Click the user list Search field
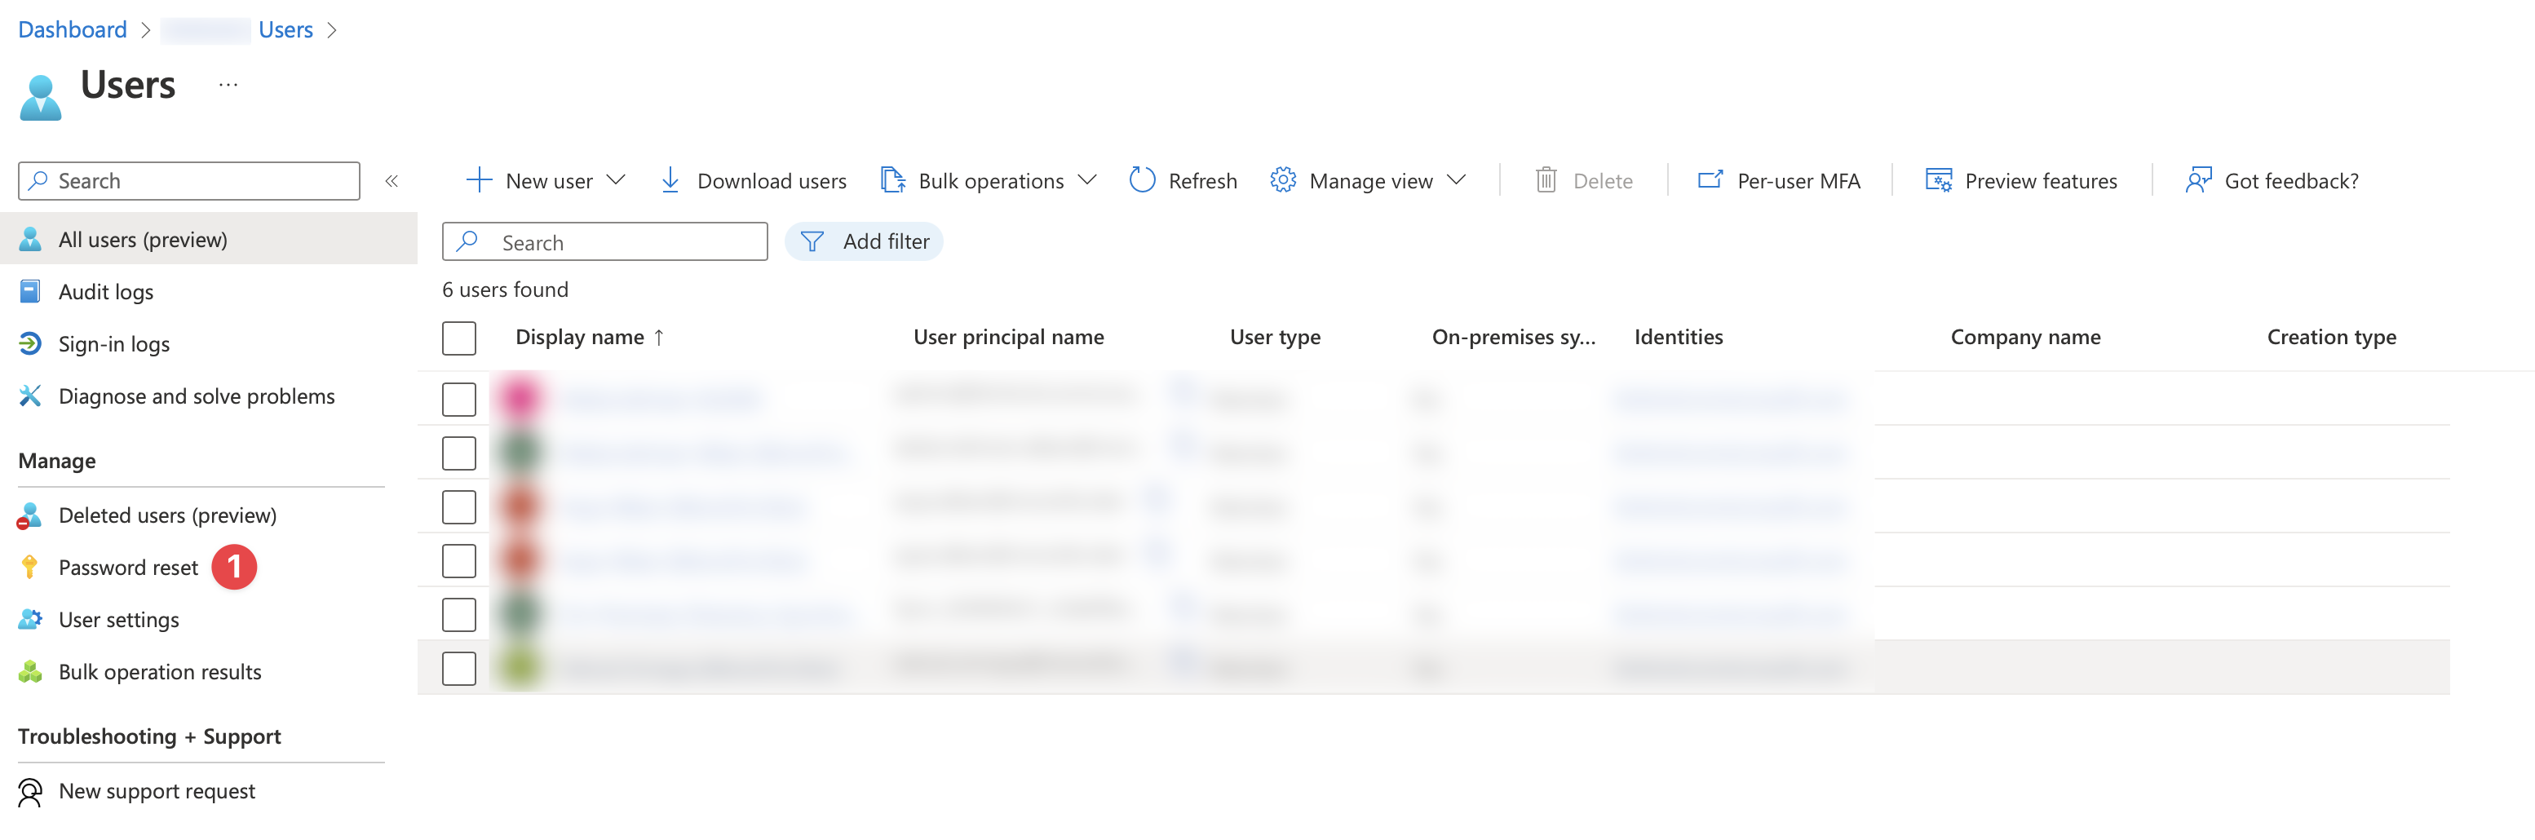 620,242
